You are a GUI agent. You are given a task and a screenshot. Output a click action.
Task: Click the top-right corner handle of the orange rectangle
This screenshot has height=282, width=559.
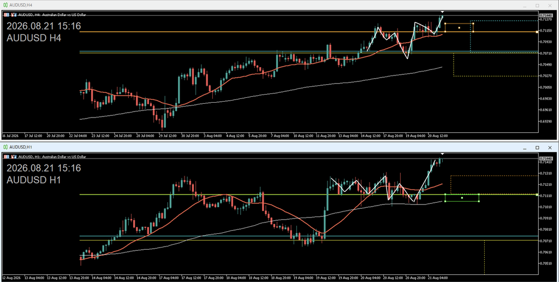(473, 23)
